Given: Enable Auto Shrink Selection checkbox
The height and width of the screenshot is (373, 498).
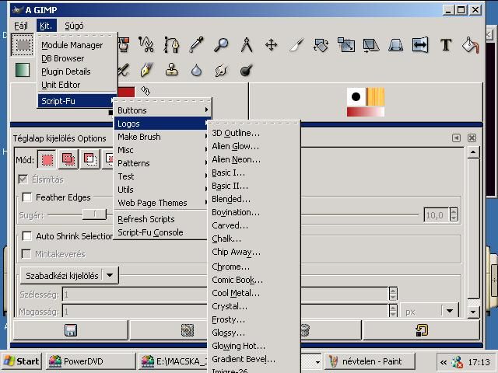Looking at the screenshot, I should point(27,236).
